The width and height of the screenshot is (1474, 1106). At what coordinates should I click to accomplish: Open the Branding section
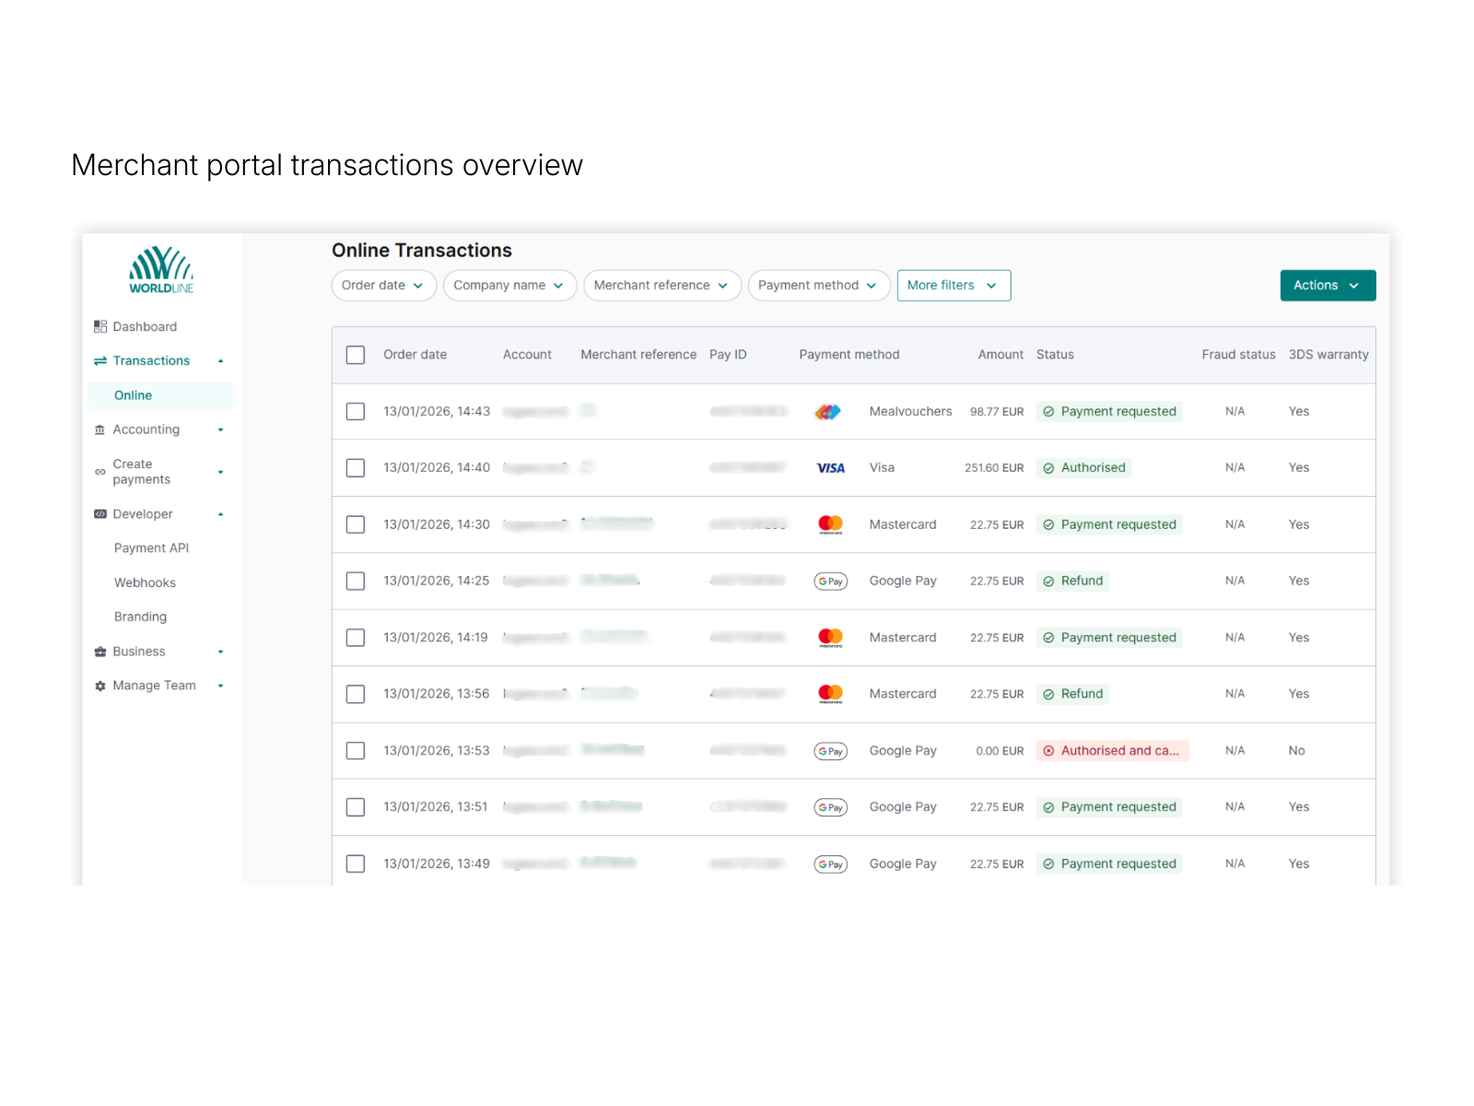click(140, 616)
